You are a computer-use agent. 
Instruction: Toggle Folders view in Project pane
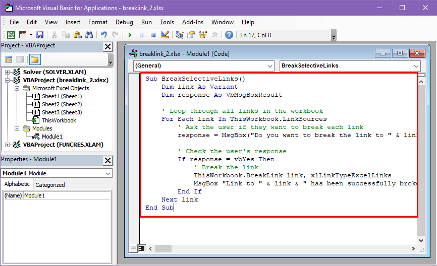point(34,59)
